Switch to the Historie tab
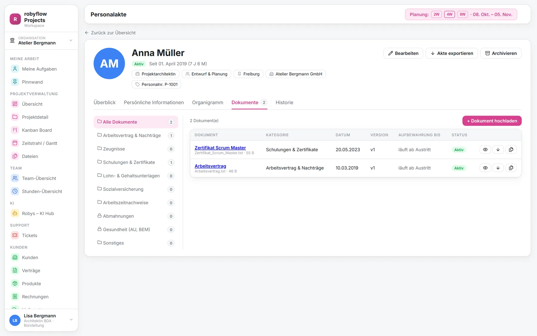537x336 pixels. [284, 102]
